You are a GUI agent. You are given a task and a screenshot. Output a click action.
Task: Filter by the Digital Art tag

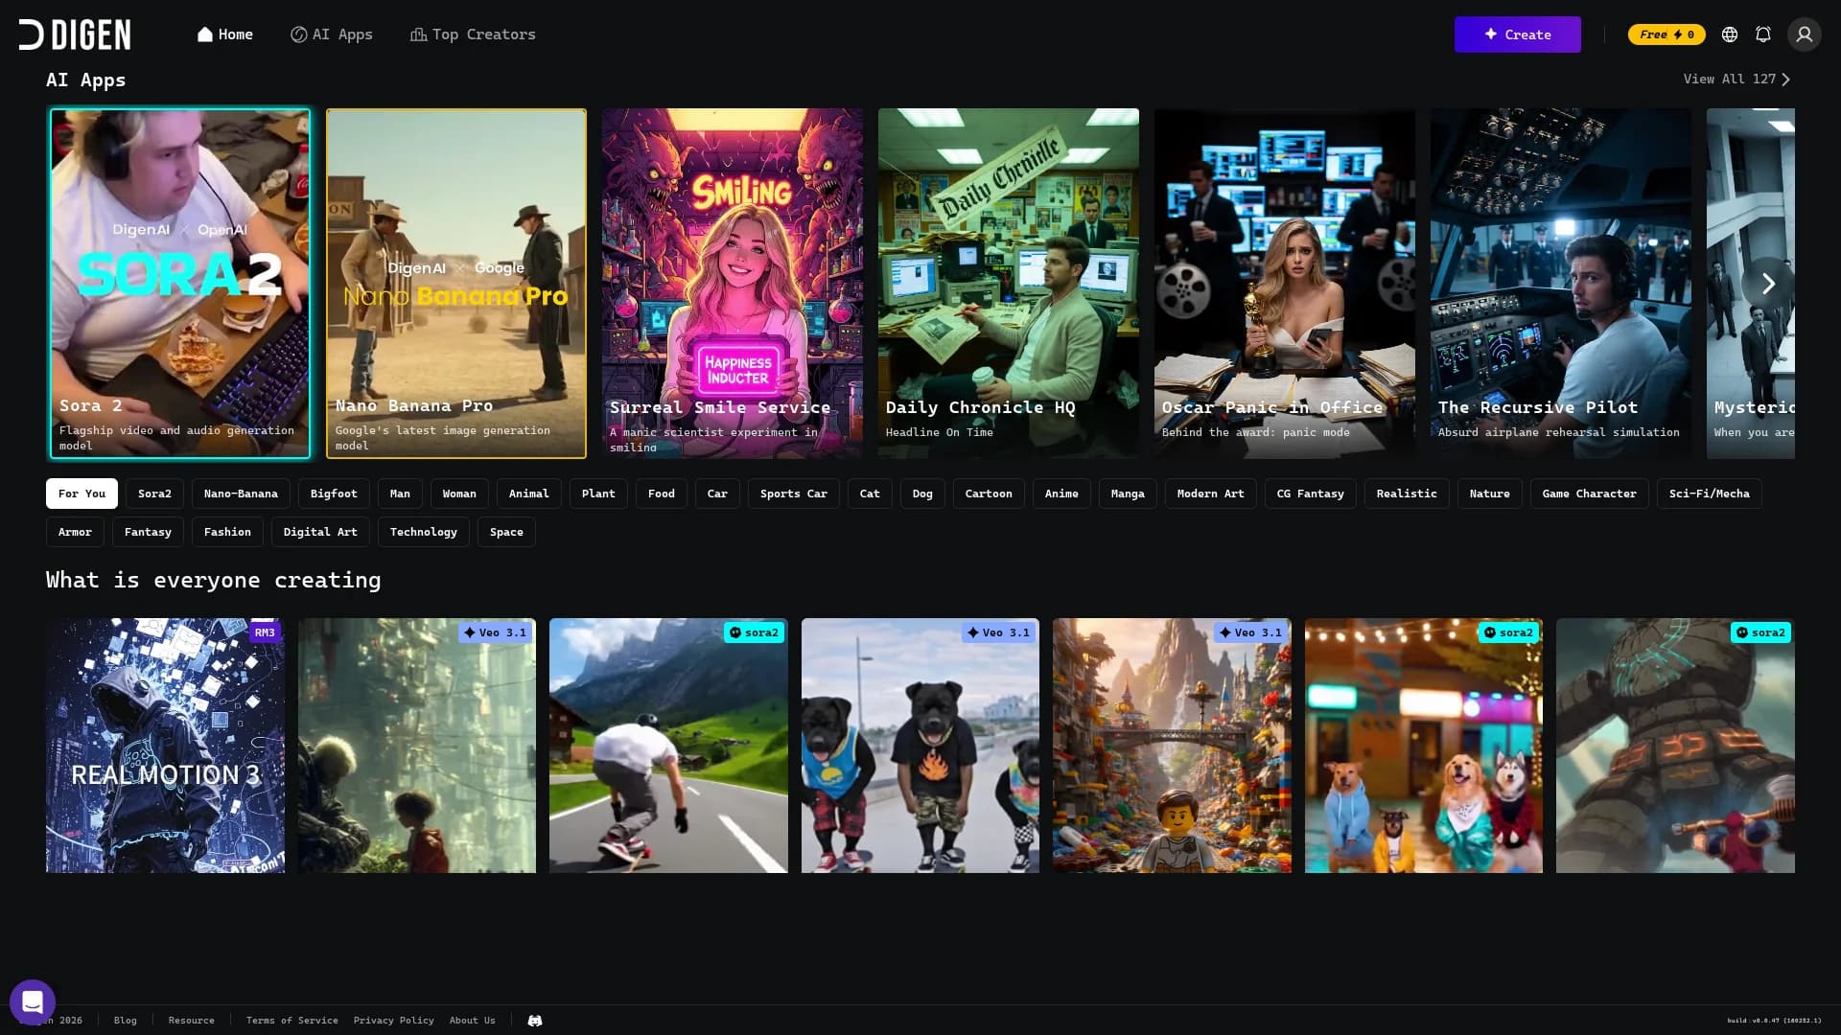320,532
